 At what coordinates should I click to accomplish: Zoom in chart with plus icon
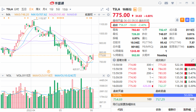[99, 15]
